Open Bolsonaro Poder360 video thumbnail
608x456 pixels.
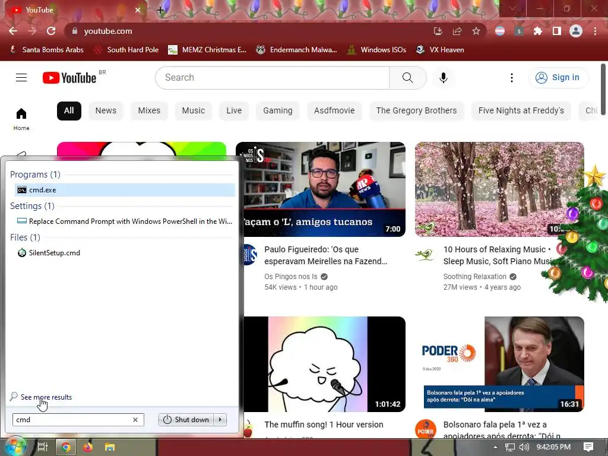tap(499, 364)
